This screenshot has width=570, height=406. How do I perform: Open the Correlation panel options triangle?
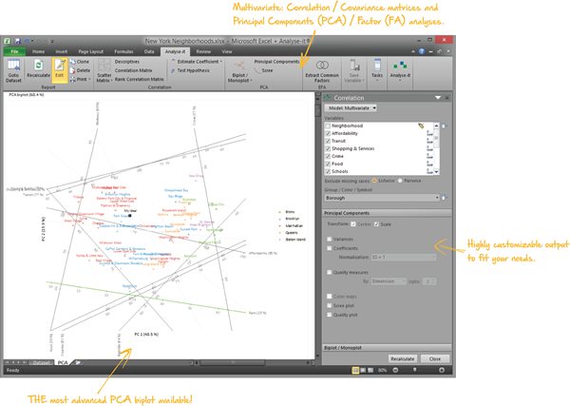[438, 98]
